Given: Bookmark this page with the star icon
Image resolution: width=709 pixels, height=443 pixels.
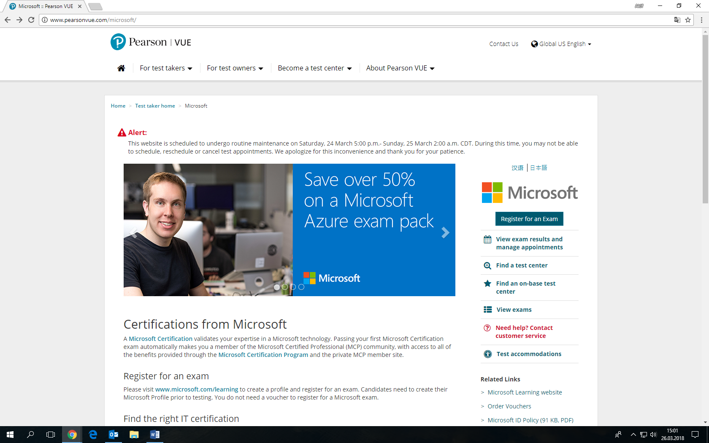Looking at the screenshot, I should (688, 20).
